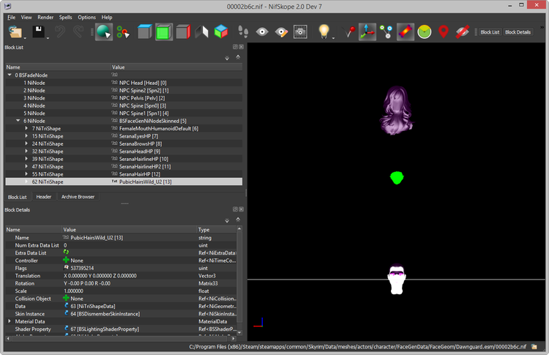Viewport: 549px width, 355px height.
Task: Toggle Show Axes arrows icon
Action: pos(367,32)
